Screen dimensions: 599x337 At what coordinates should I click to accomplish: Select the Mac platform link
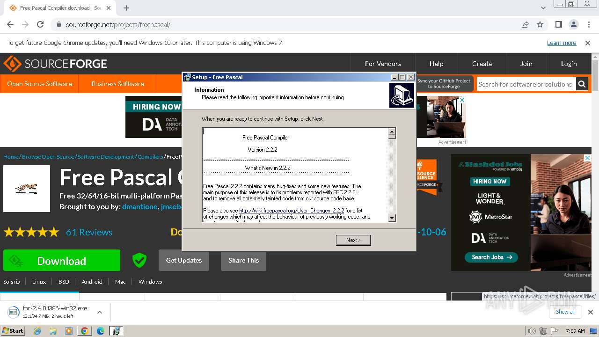120,282
